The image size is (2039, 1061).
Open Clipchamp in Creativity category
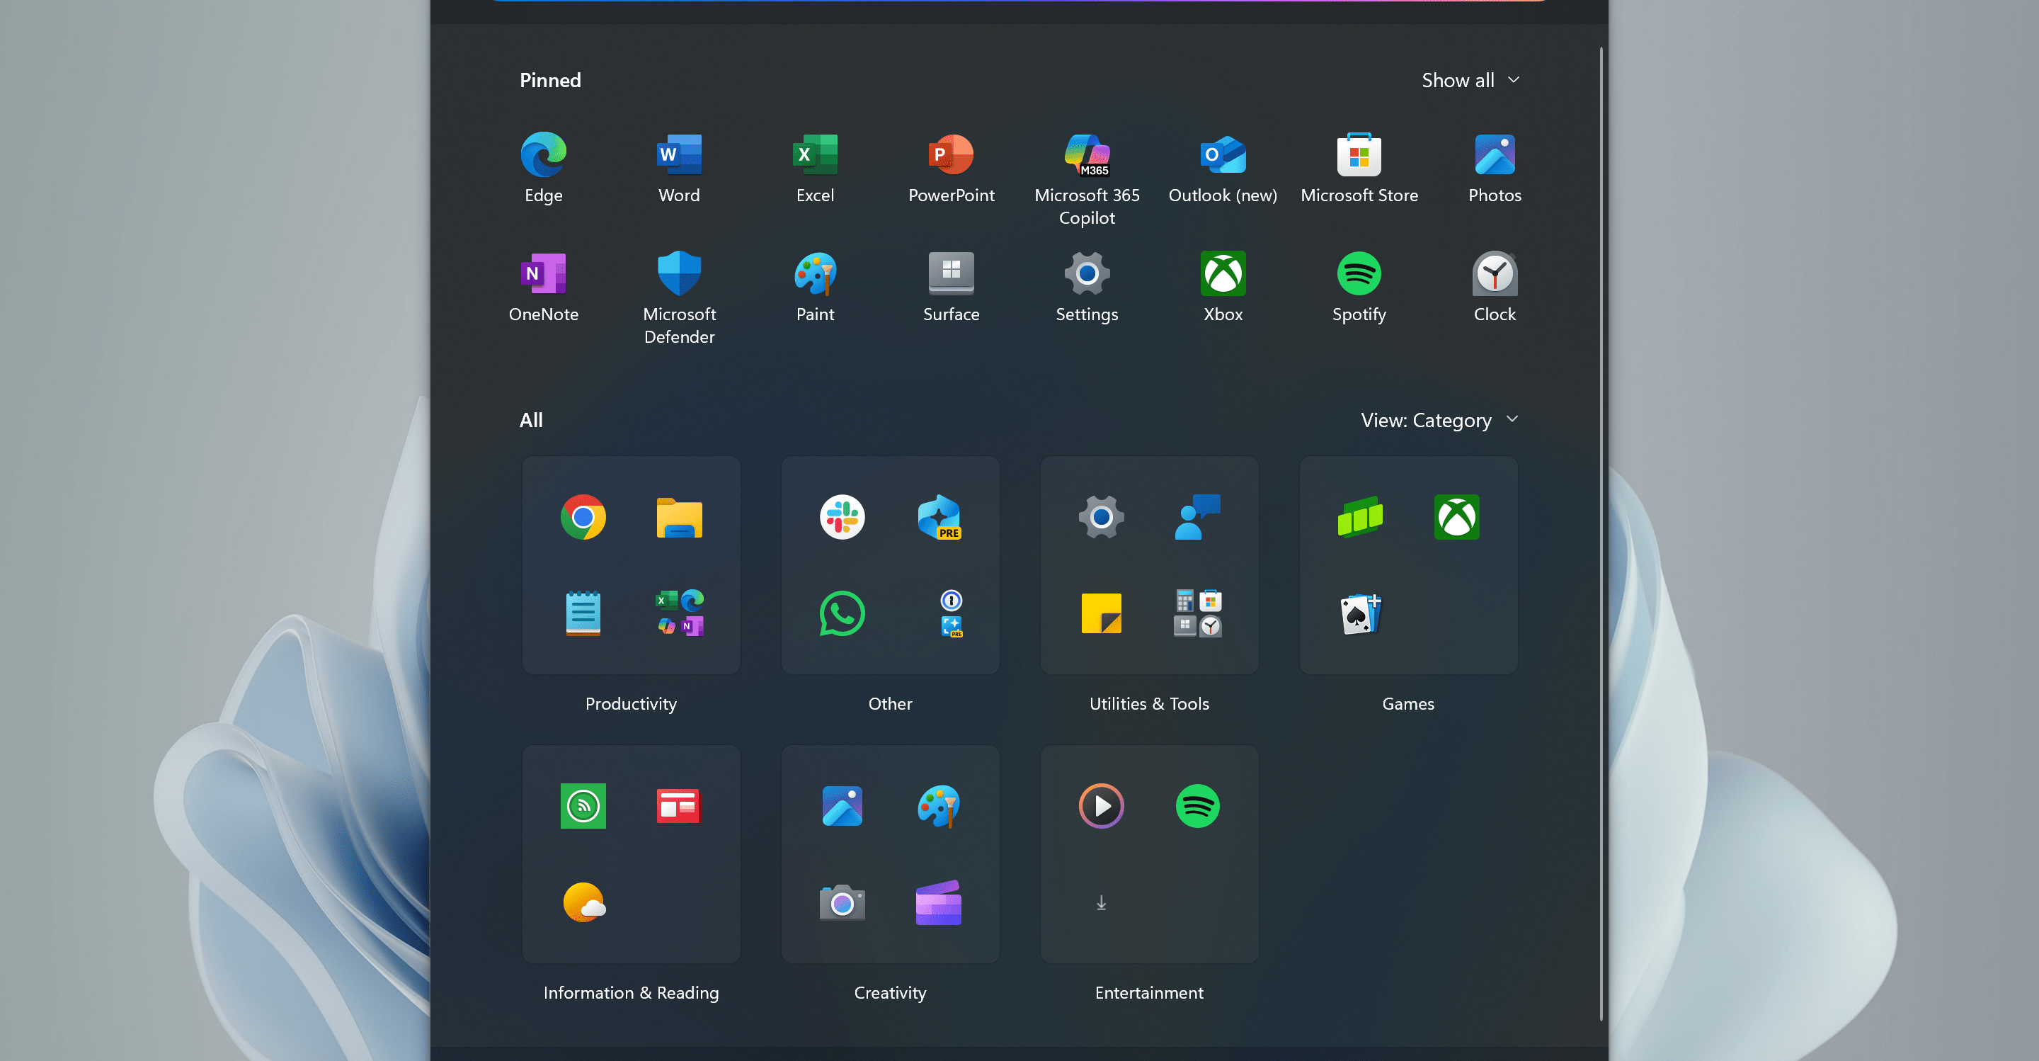point(938,902)
